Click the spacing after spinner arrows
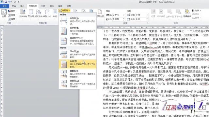209x117 pixels. click(x=147, y=19)
